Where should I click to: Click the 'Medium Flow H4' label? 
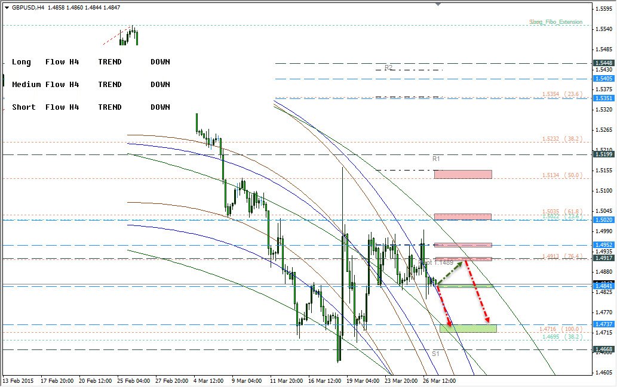point(45,85)
